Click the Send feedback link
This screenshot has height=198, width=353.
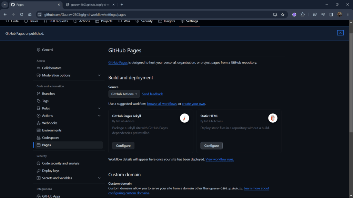coord(152,94)
